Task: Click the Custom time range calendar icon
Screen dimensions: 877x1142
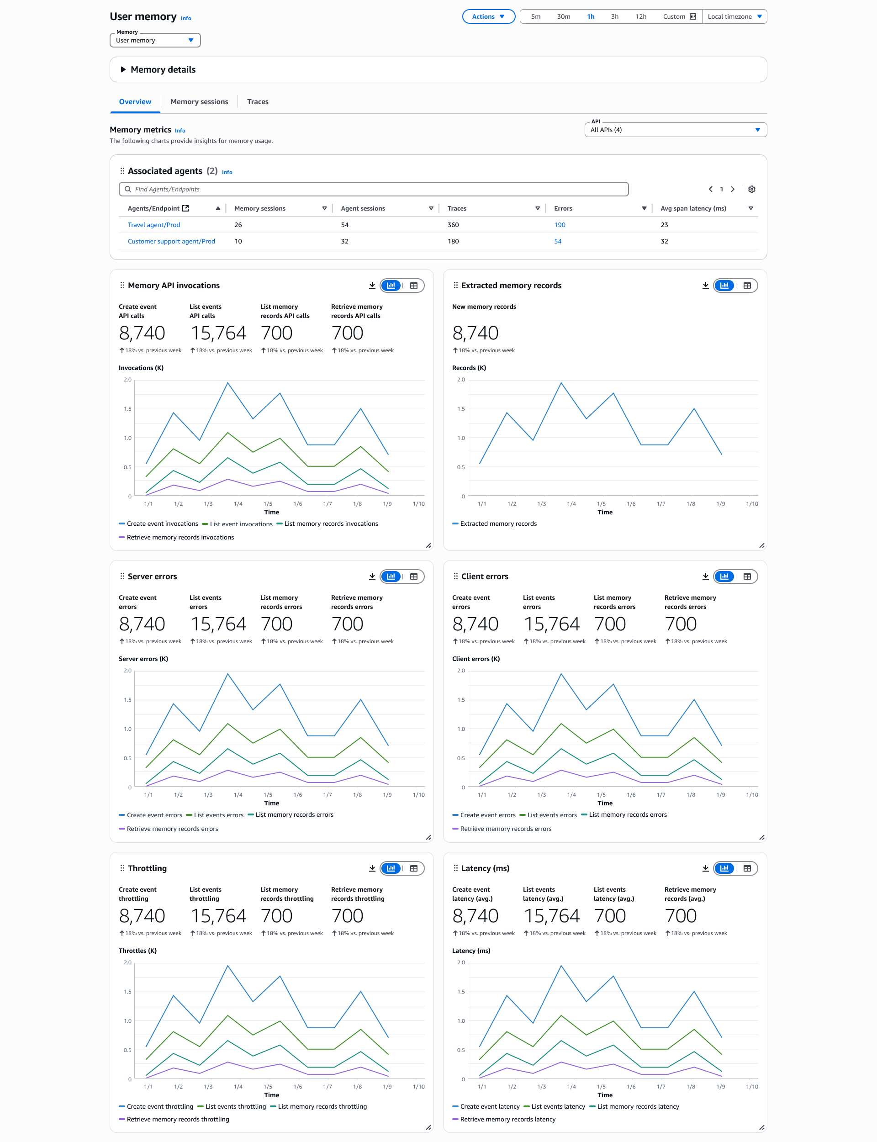Action: (693, 17)
